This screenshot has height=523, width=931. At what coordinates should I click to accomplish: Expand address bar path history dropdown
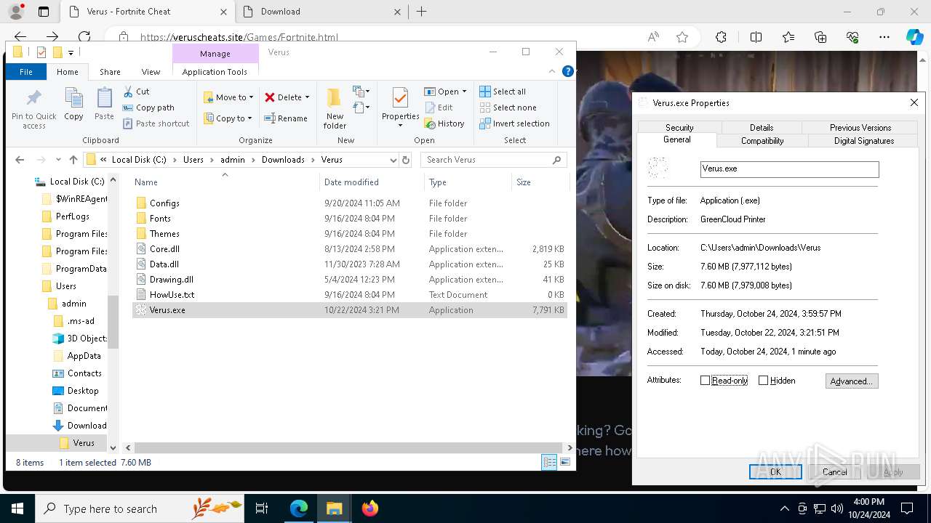(393, 160)
